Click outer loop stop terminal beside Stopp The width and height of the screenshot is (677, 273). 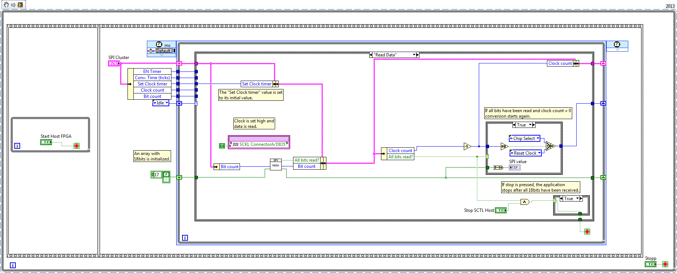665,264
